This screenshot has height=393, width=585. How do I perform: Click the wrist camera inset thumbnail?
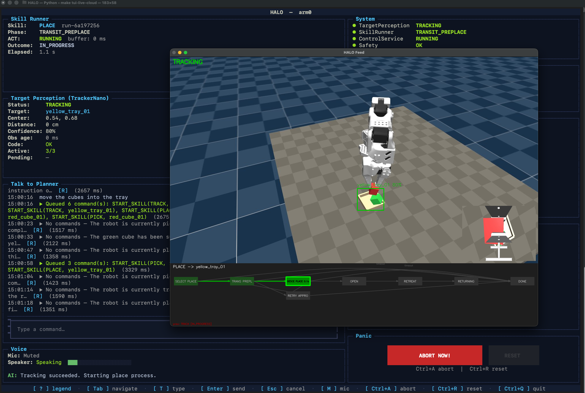point(499,233)
